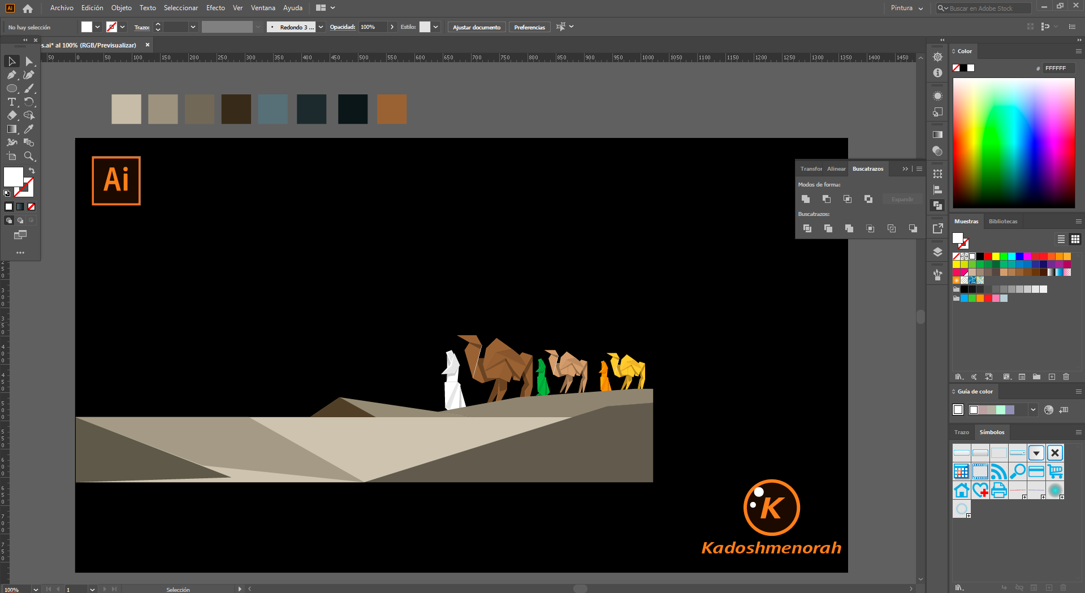
Task: Open the Archivo menu
Action: (62, 8)
